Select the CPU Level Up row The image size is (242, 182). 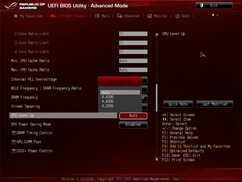(63, 115)
